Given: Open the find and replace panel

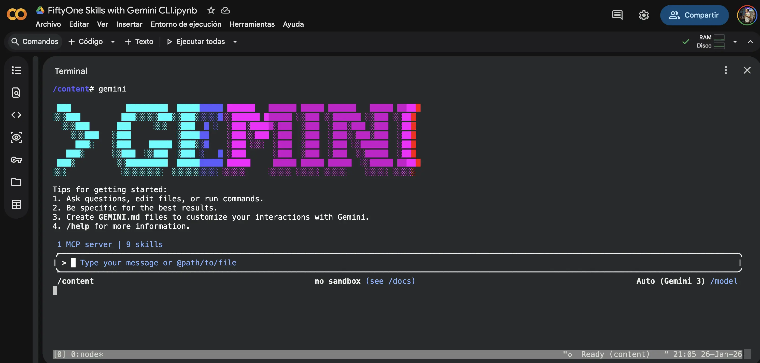Looking at the screenshot, I should [x=16, y=93].
